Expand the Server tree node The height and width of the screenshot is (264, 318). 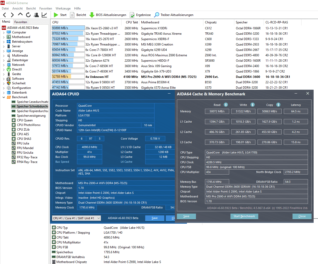[4, 47]
